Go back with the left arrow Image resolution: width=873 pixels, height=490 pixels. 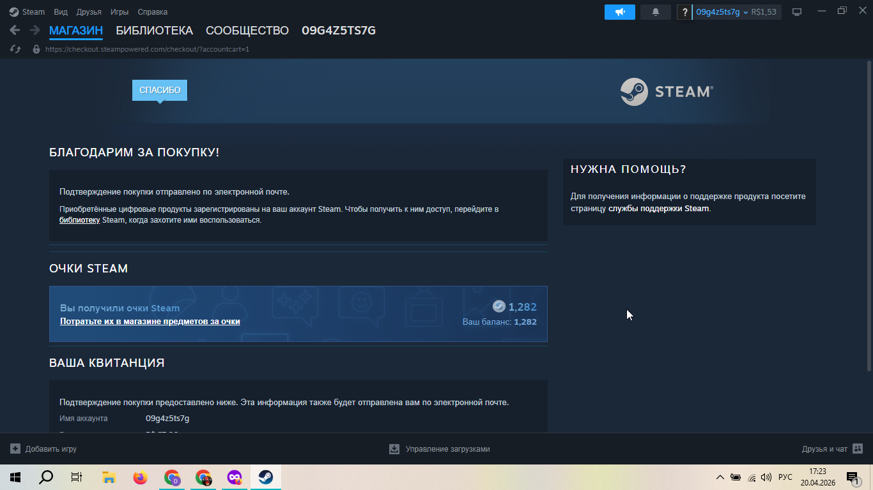pyautogui.click(x=15, y=30)
